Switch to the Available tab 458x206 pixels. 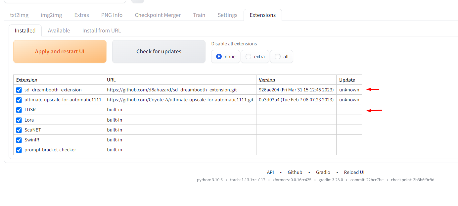[x=59, y=30]
